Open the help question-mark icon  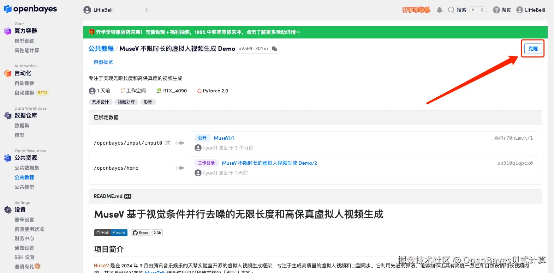tap(496, 10)
